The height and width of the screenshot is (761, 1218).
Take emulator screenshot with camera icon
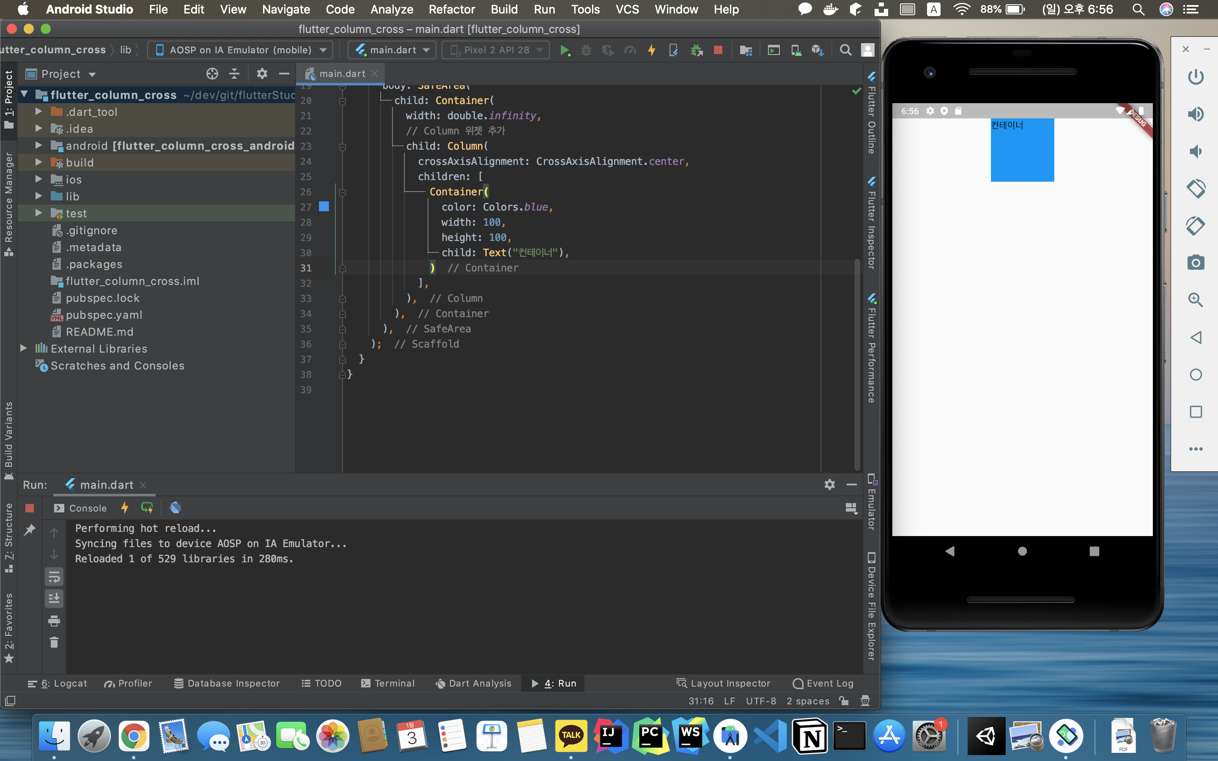click(1195, 263)
